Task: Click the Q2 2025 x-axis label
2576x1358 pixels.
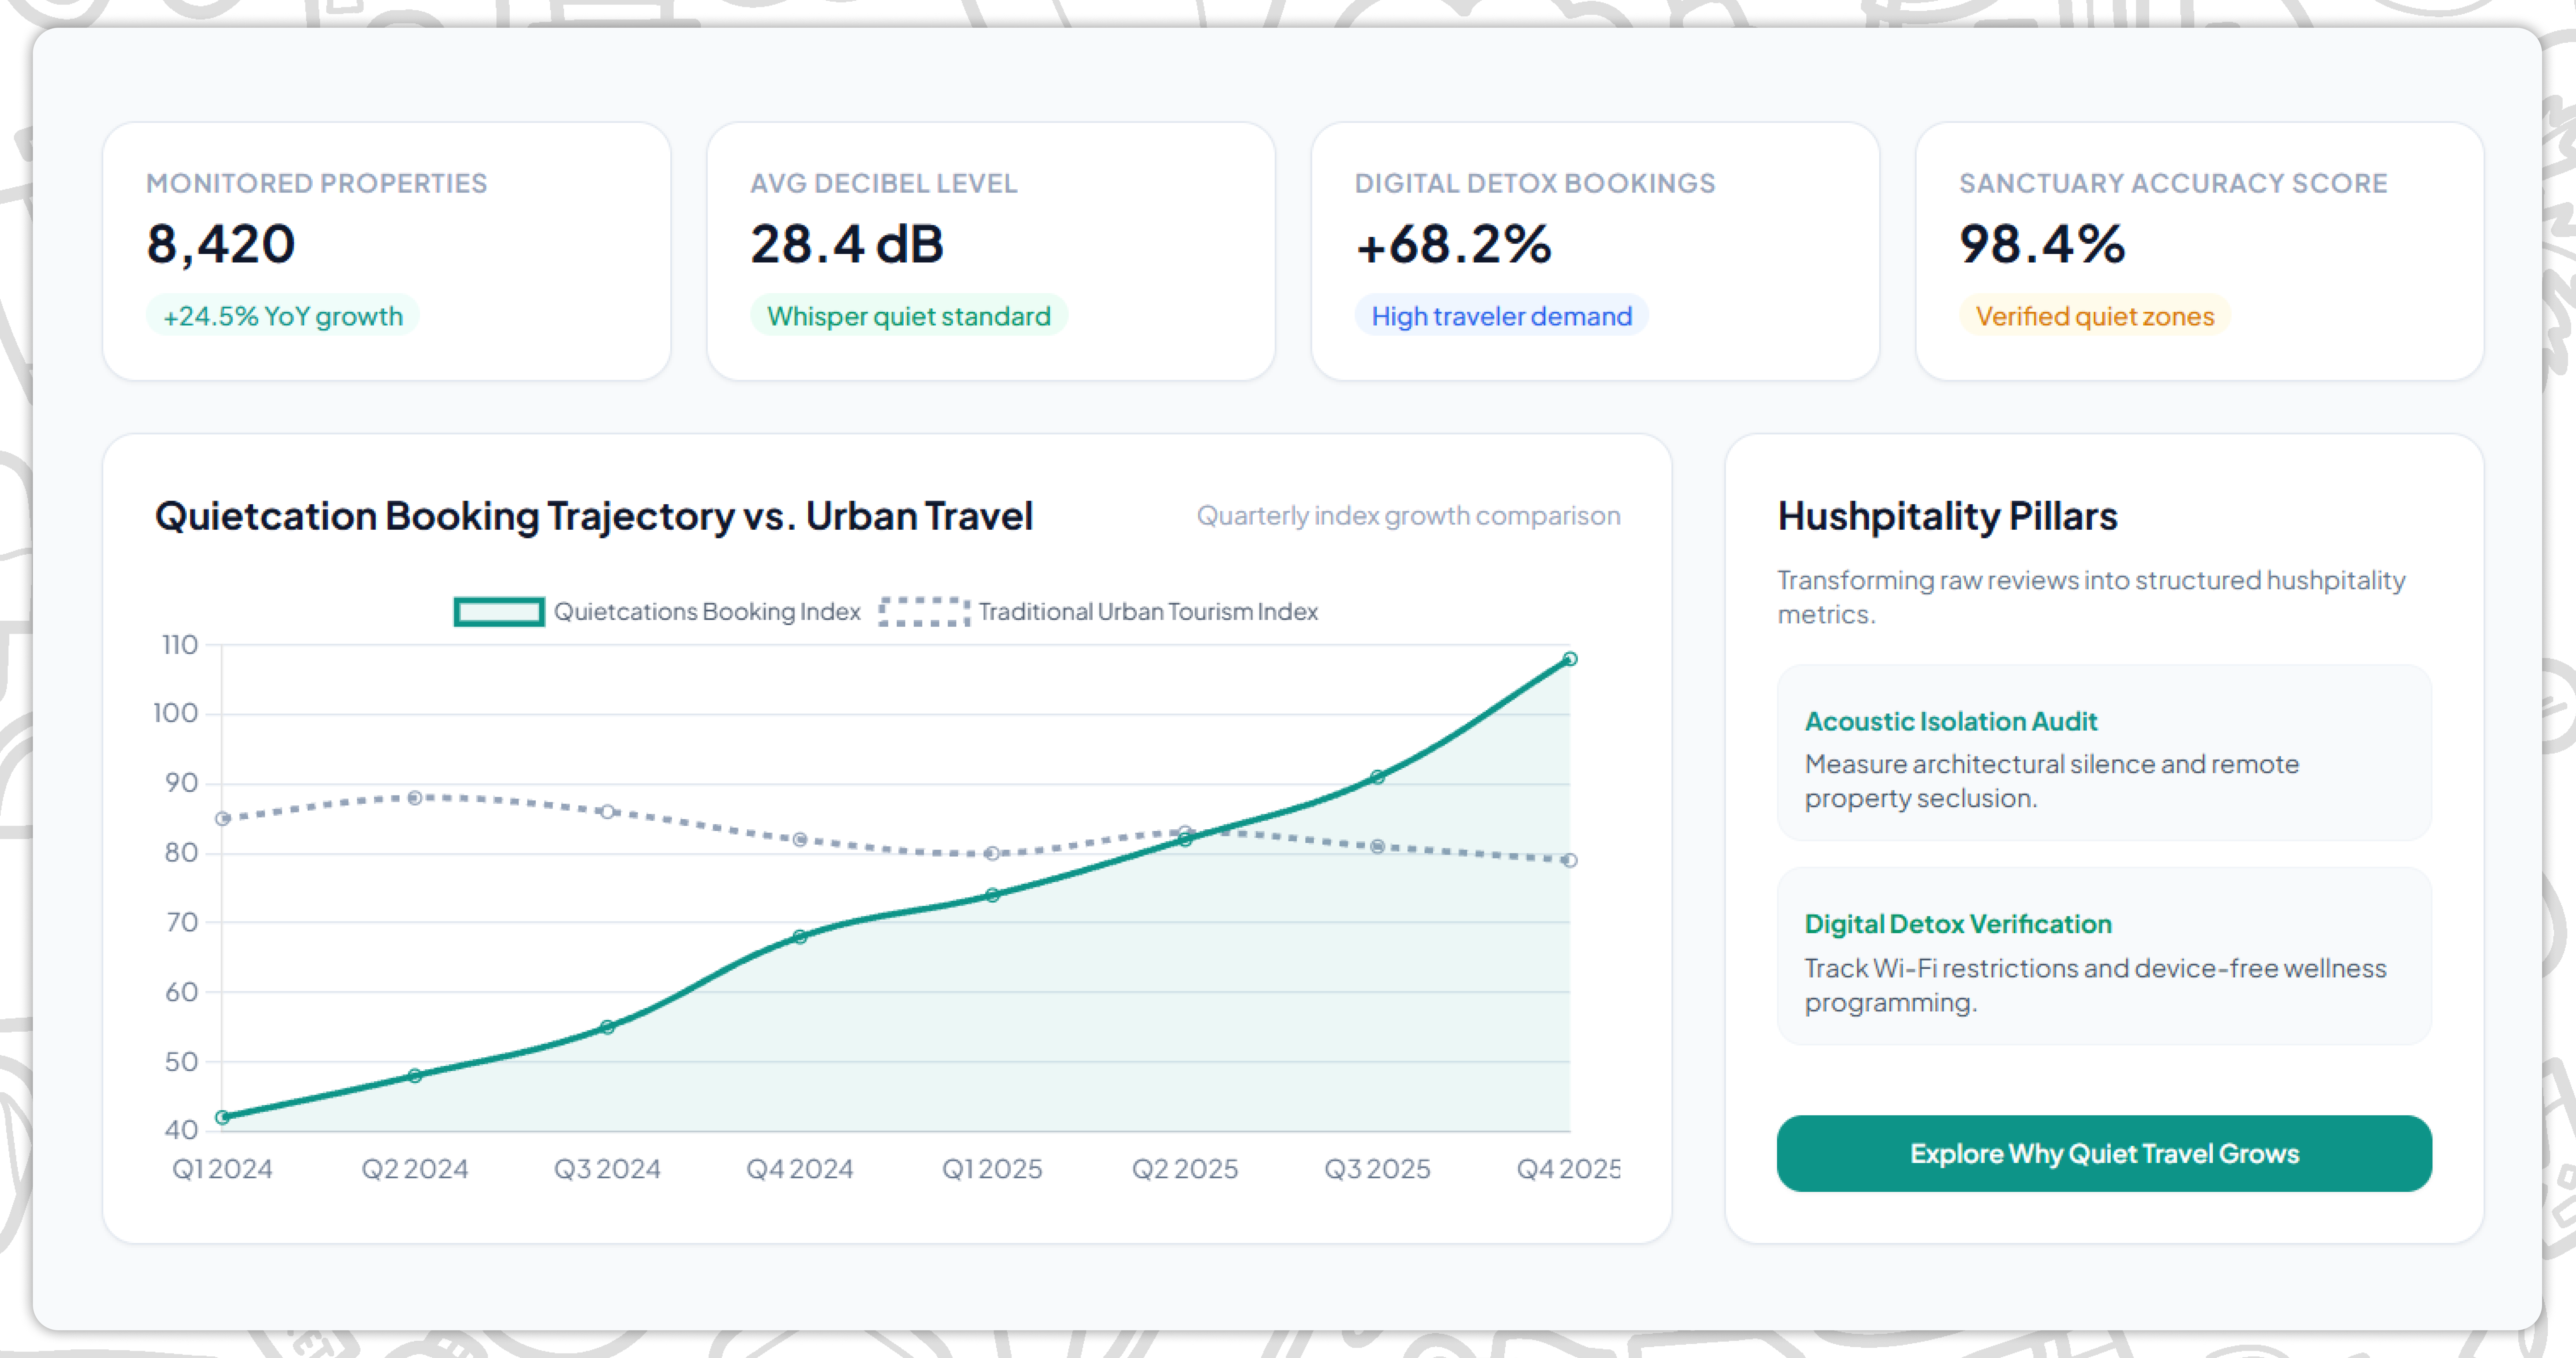Action: 1185,1169
